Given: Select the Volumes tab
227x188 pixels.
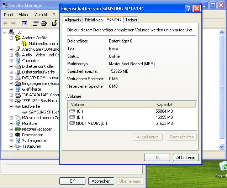Looking at the screenshot, I should 114,19.
